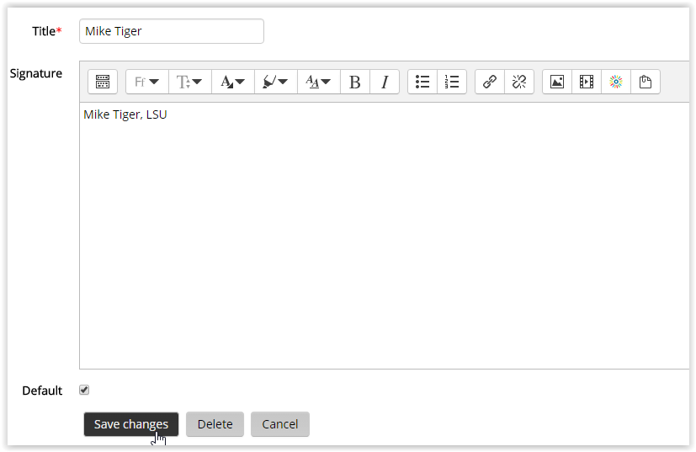Apply italic formatting
Image resolution: width=696 pixels, height=452 pixels.
pos(385,82)
